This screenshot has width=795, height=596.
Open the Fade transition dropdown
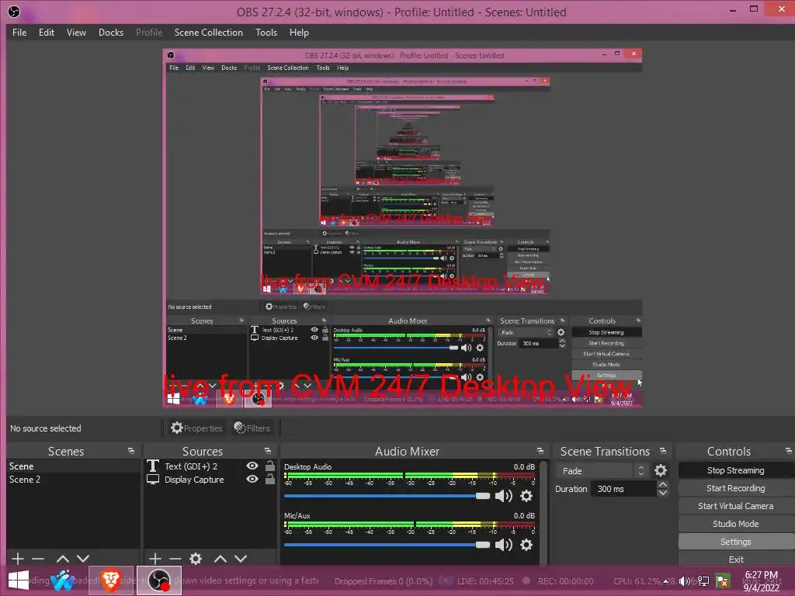[602, 471]
